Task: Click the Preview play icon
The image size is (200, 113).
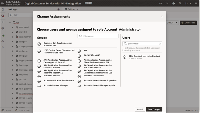Action: 186,3
